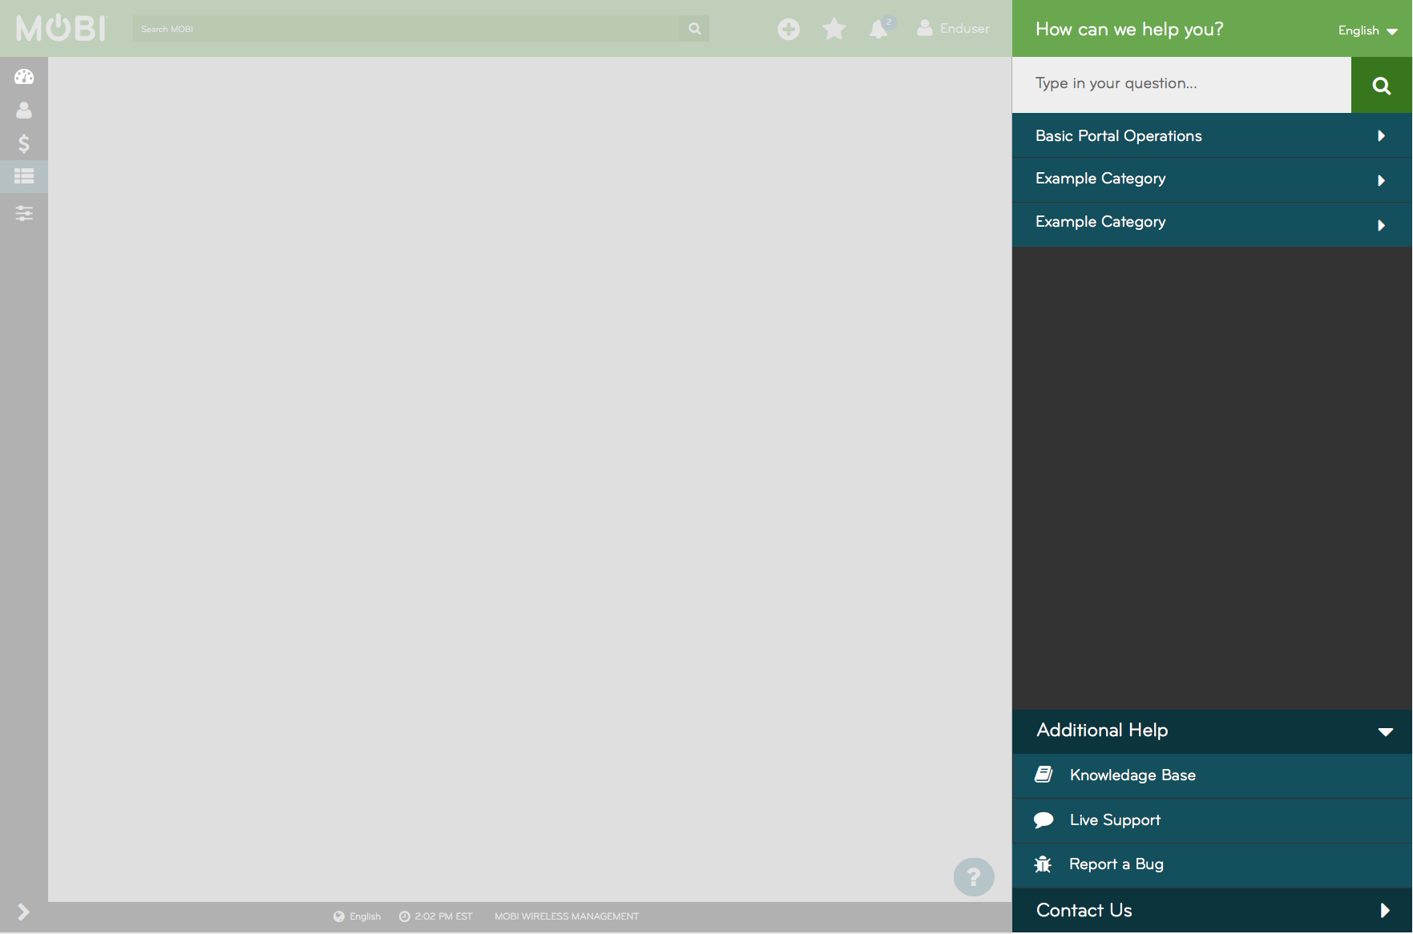Screen dimensions: 1413x934
Task: Expand Basic Portal Operations category
Action: (x=1212, y=135)
